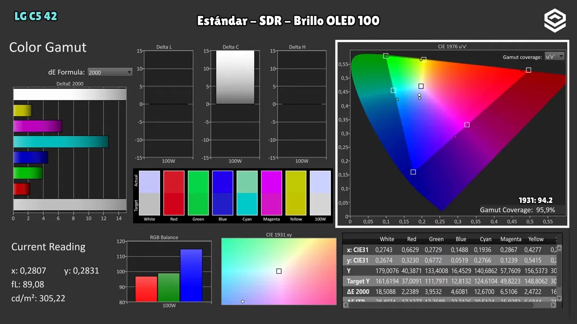The width and height of the screenshot is (577, 324).
Task: Click table cell value 179,0076
Action: [x=387, y=271]
